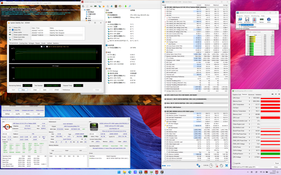Enable the Stress CPU checkbox
Screen dimensions: 281x175
click(12, 27)
